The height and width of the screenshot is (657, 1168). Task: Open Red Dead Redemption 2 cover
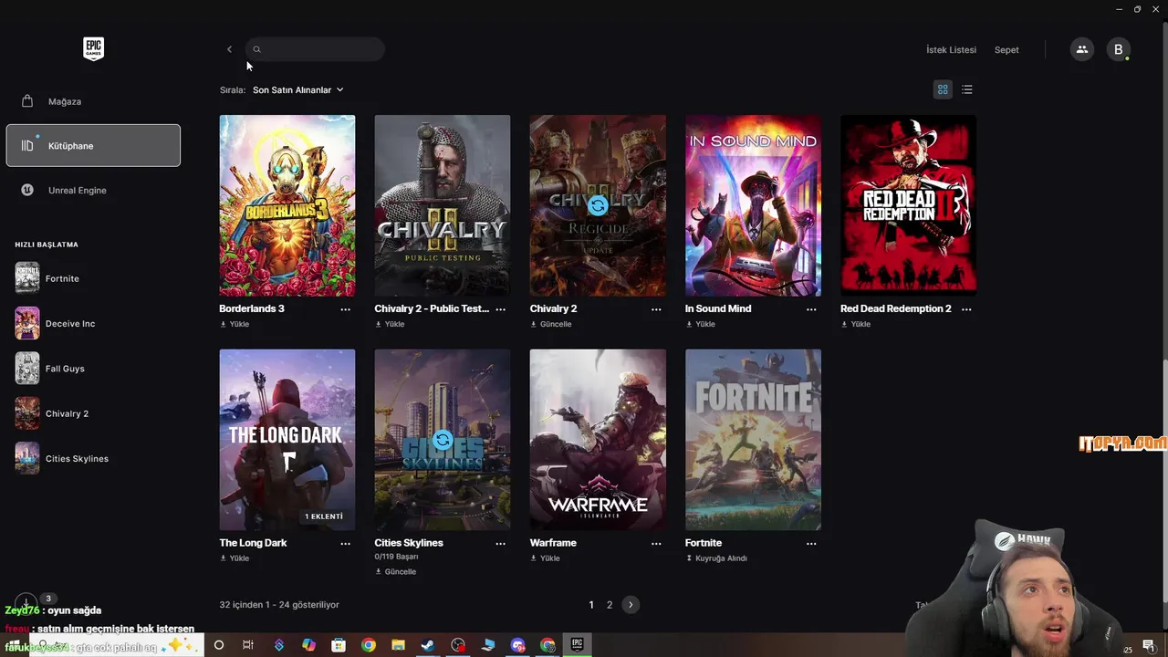[908, 205]
